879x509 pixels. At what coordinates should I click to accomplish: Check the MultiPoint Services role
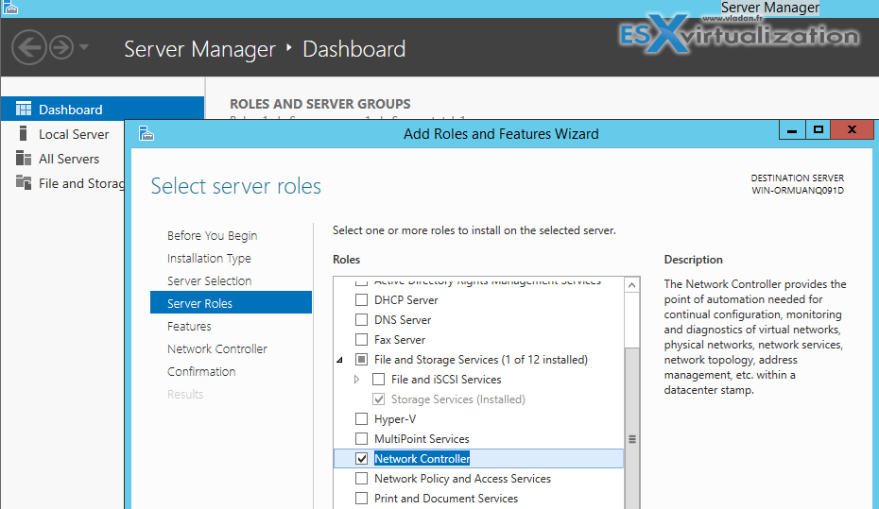point(362,438)
